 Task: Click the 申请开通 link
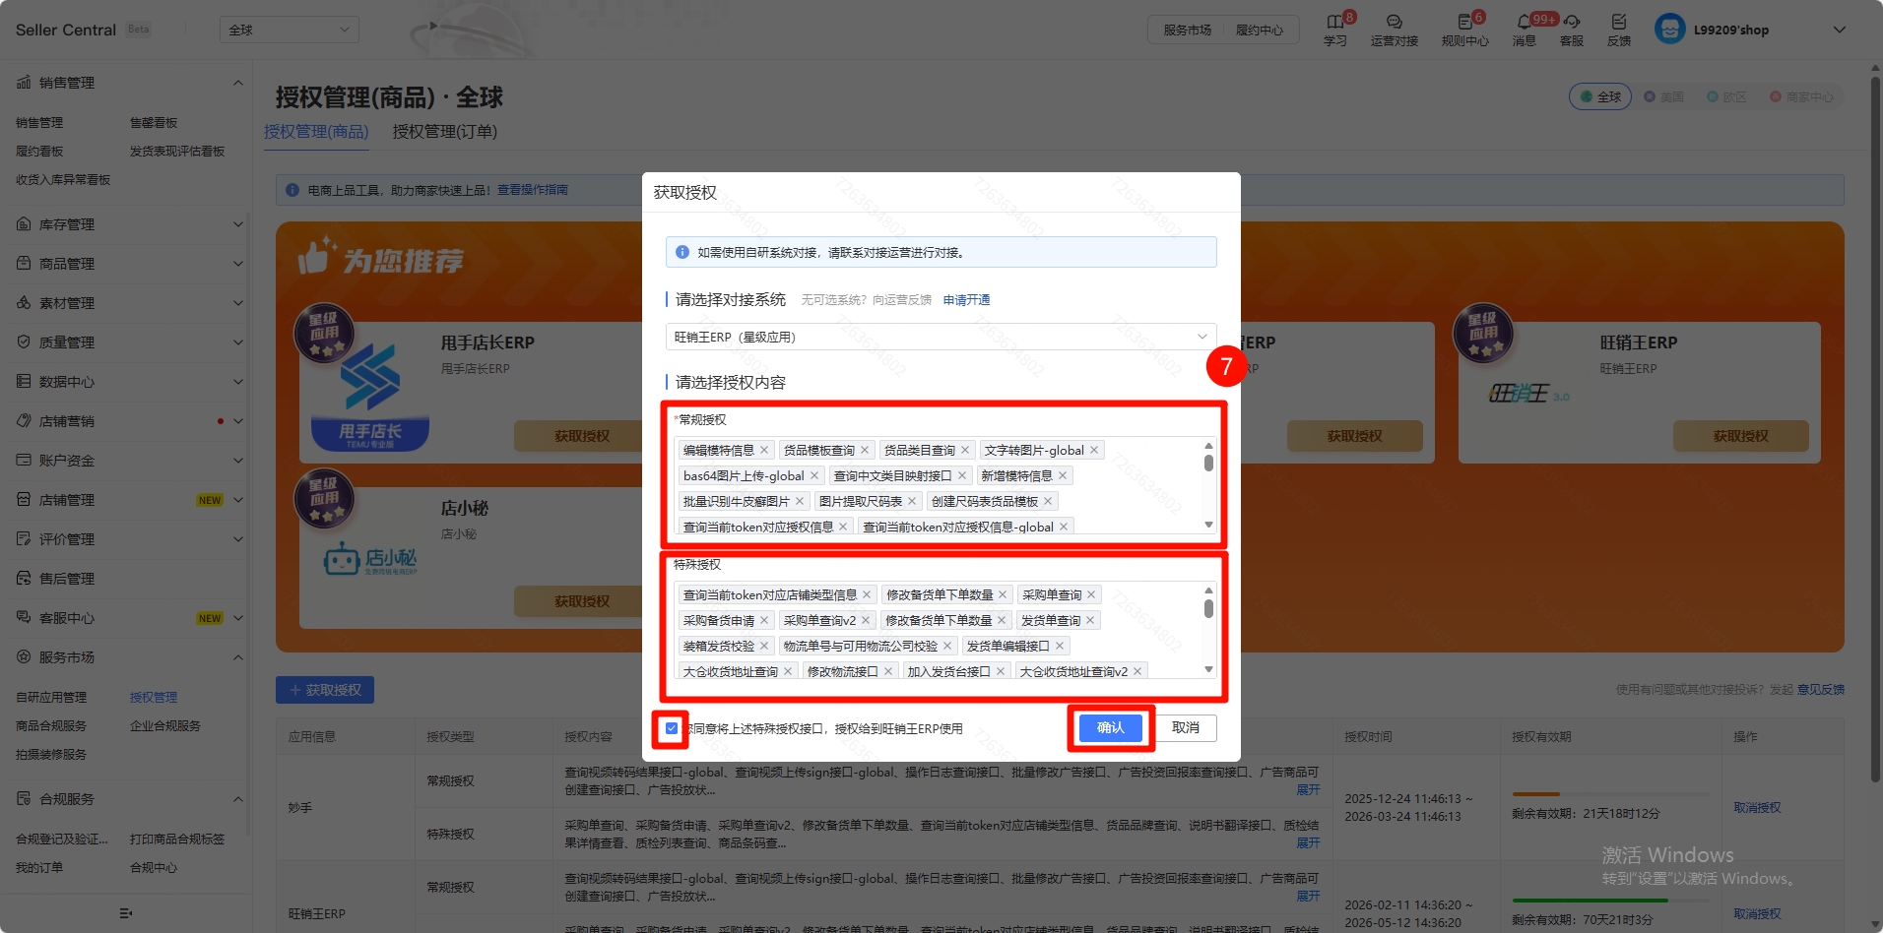[966, 300]
